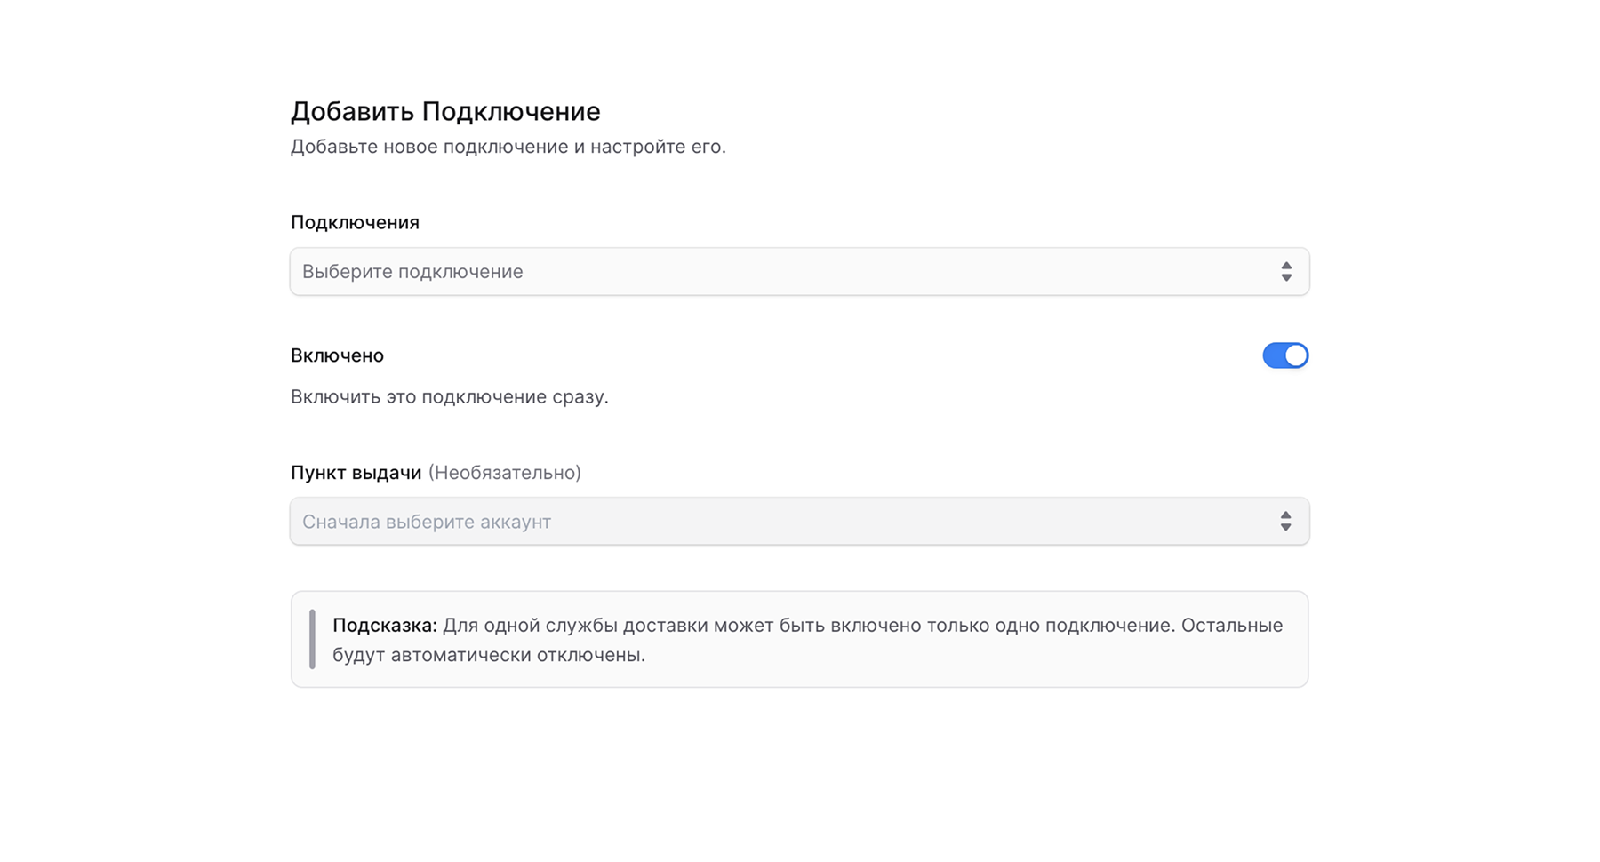
Task: Click the word 'Подсказка' in the hint box
Action: [x=384, y=625]
